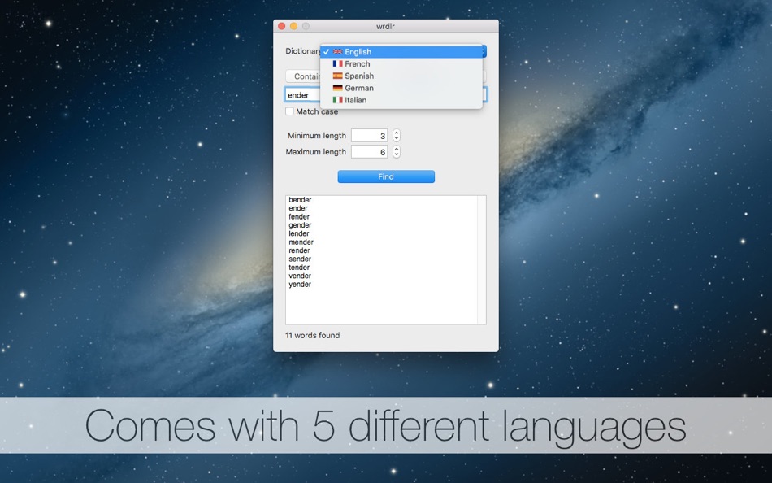Click the Minimum length field
This screenshot has height=483, width=772.
pos(369,136)
